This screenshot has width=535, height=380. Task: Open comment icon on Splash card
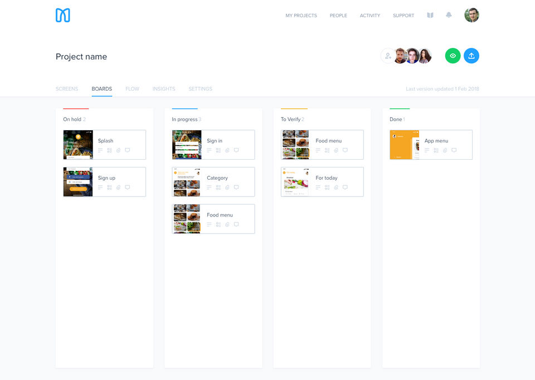127,150
